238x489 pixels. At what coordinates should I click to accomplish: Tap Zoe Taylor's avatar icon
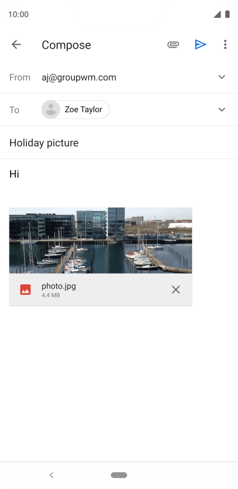coord(50,110)
